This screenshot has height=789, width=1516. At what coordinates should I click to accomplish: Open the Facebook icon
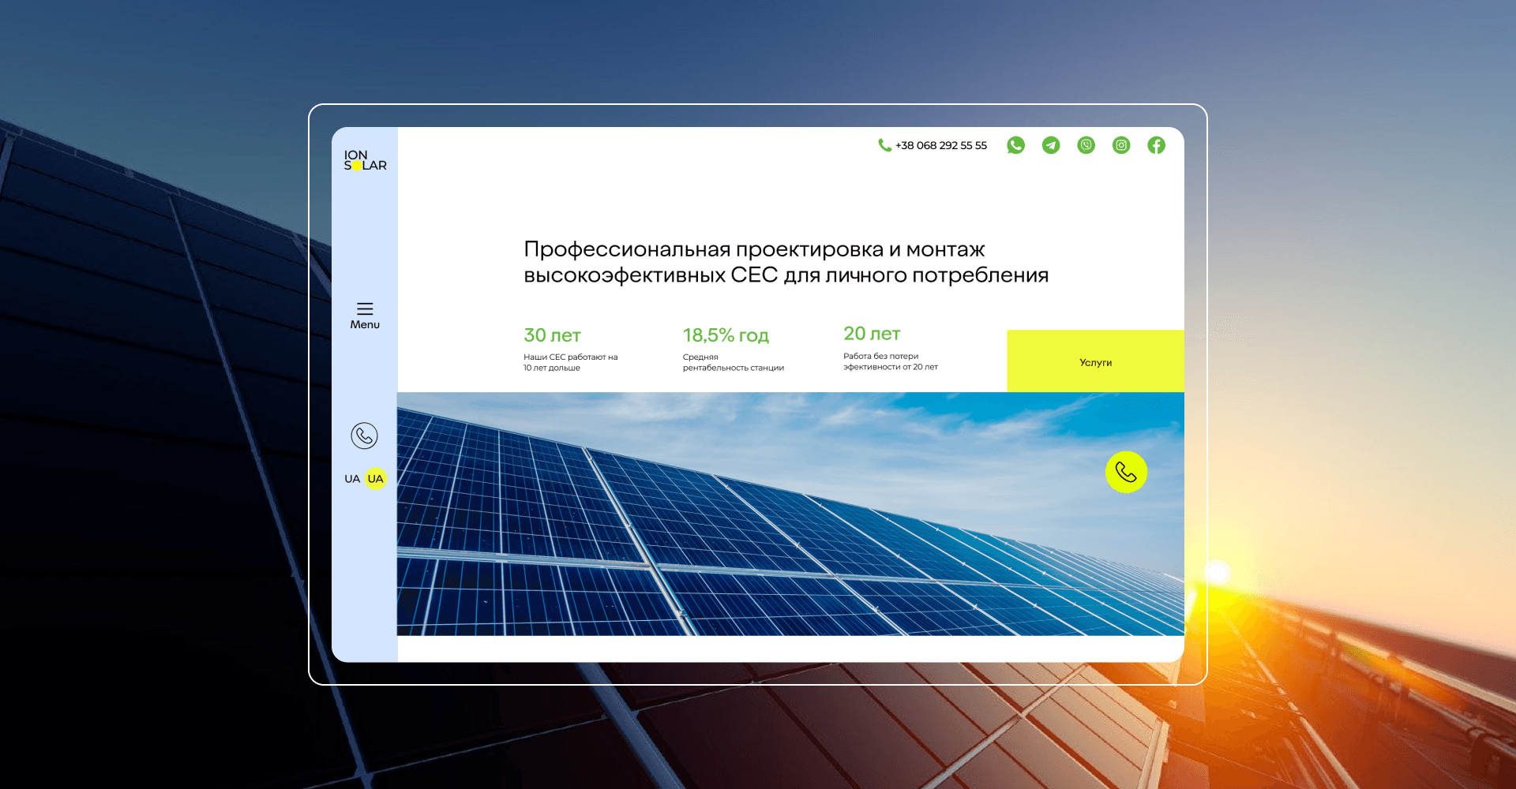(1157, 145)
